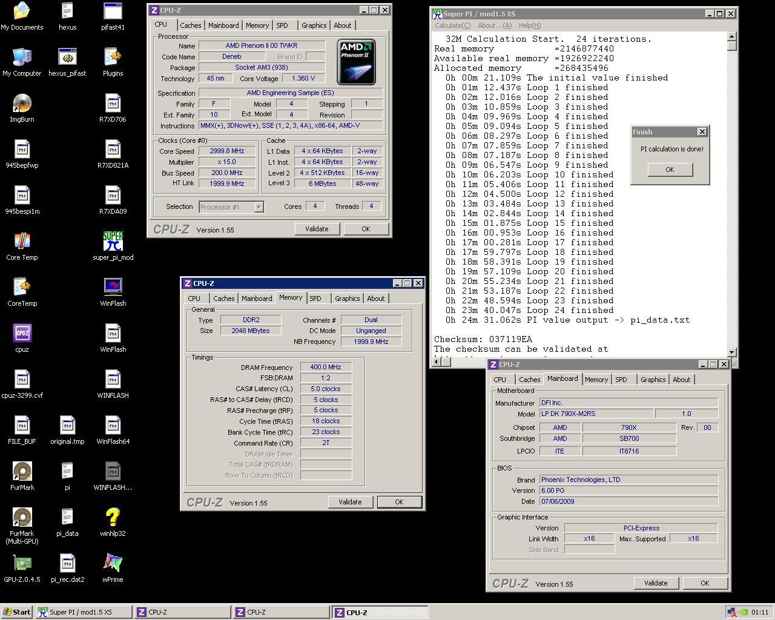Click OK in the top CPU-Z CPU window
This screenshot has height=620, width=775.
click(x=366, y=229)
